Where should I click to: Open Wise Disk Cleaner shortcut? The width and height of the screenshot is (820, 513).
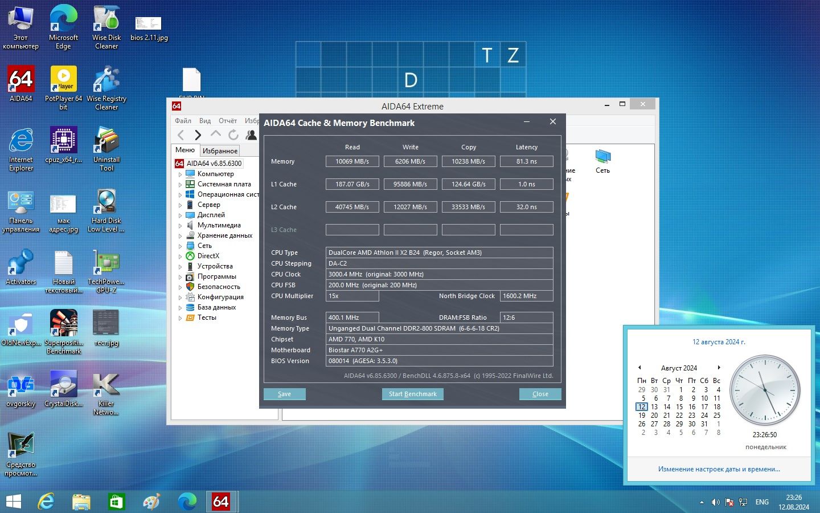pos(106,27)
